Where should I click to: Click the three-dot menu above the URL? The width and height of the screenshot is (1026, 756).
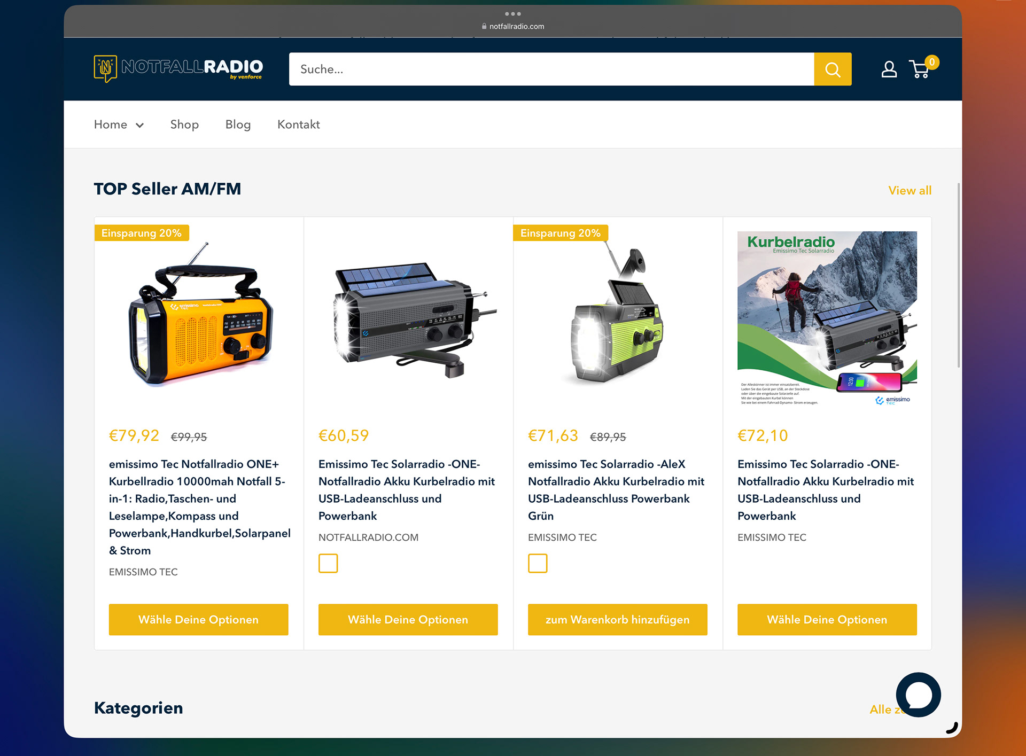[513, 14]
